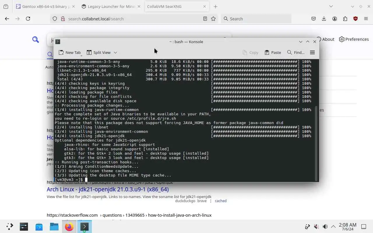The image size is (373, 233).
Task: Open Dolphin file manager from taskbar
Action: coord(54,226)
